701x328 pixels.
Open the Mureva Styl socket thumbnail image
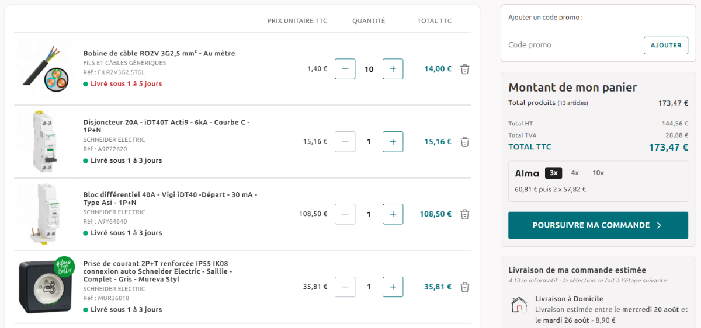pos(46,287)
